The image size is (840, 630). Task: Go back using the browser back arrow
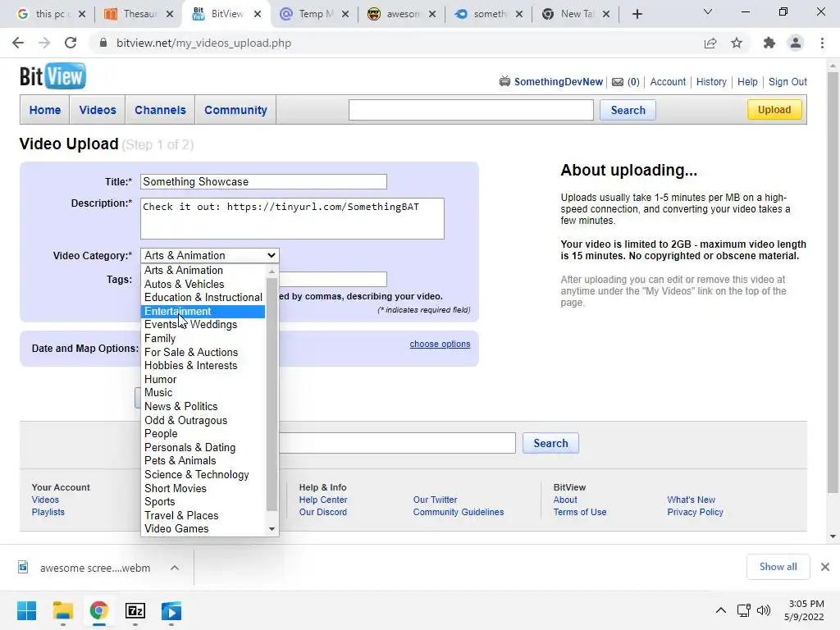pyautogui.click(x=18, y=43)
